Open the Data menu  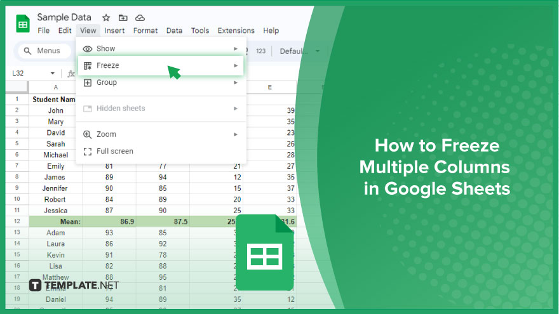click(174, 30)
